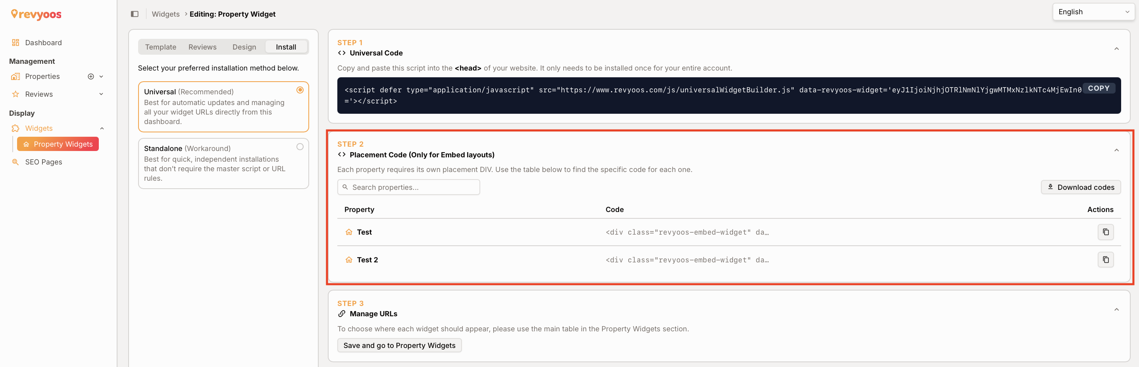Expand the Reviews submenu chevron

click(x=101, y=94)
